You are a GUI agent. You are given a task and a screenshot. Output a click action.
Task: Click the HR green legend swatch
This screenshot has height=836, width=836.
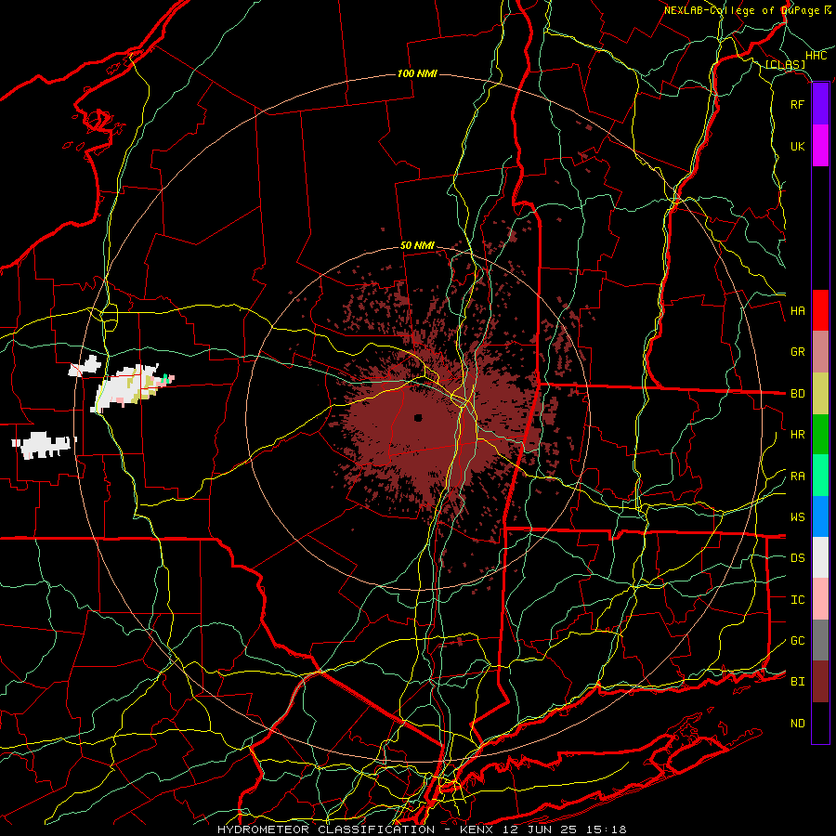[820, 434]
